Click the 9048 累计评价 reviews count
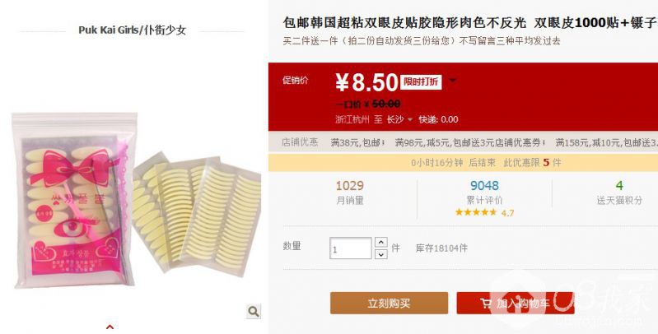Viewport: 658px width, 334px height. 484,185
